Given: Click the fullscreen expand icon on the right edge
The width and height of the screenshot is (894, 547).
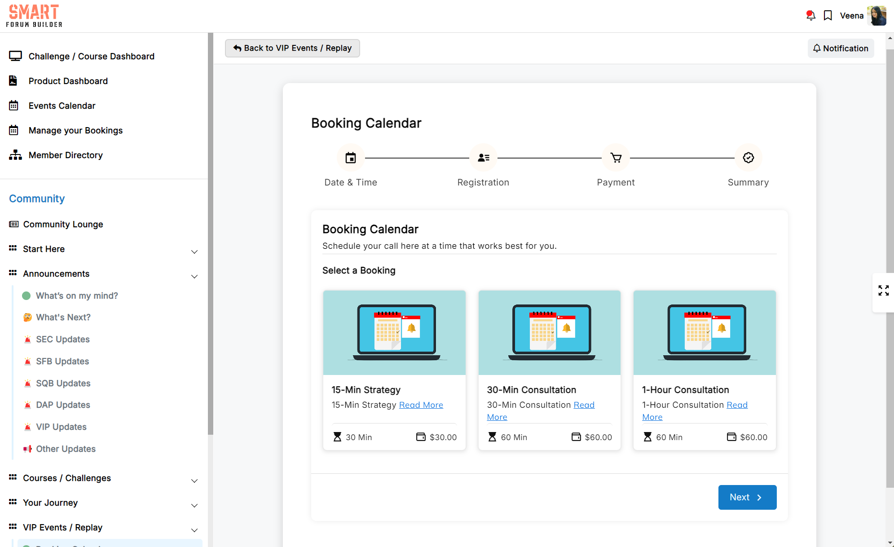Looking at the screenshot, I should coord(883,291).
